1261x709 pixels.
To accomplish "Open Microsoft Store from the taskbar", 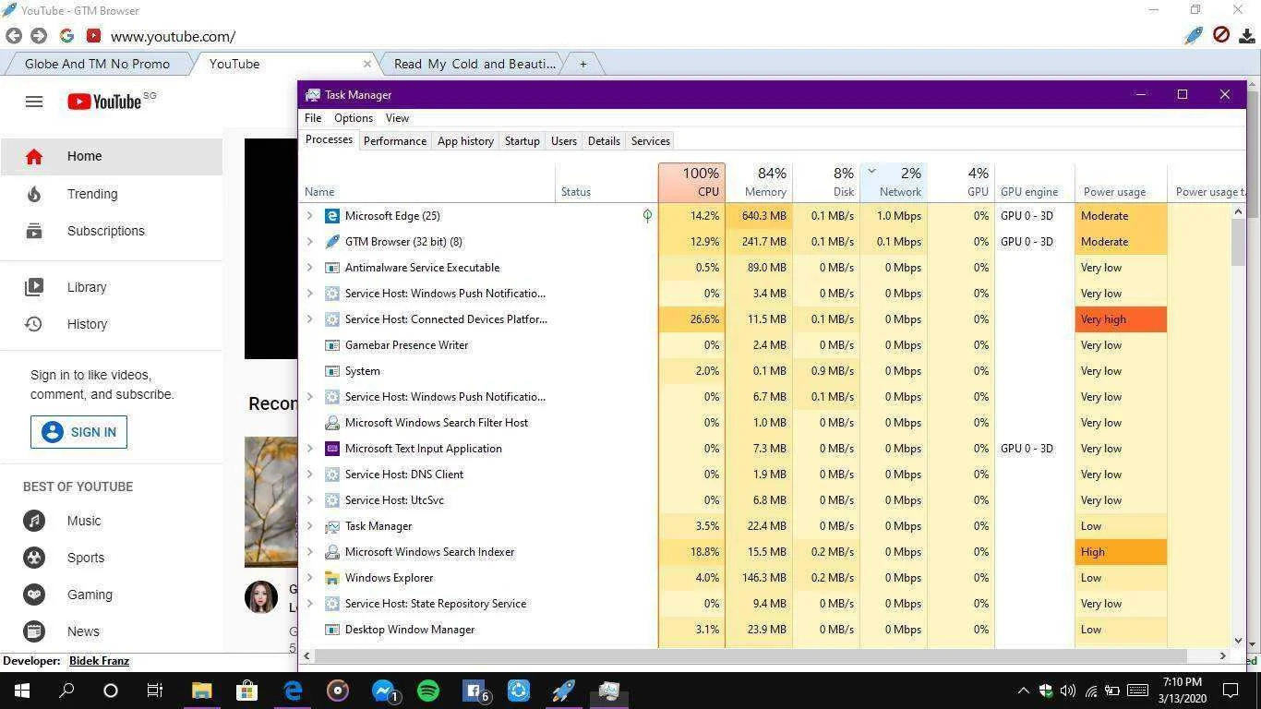I will pos(246,691).
